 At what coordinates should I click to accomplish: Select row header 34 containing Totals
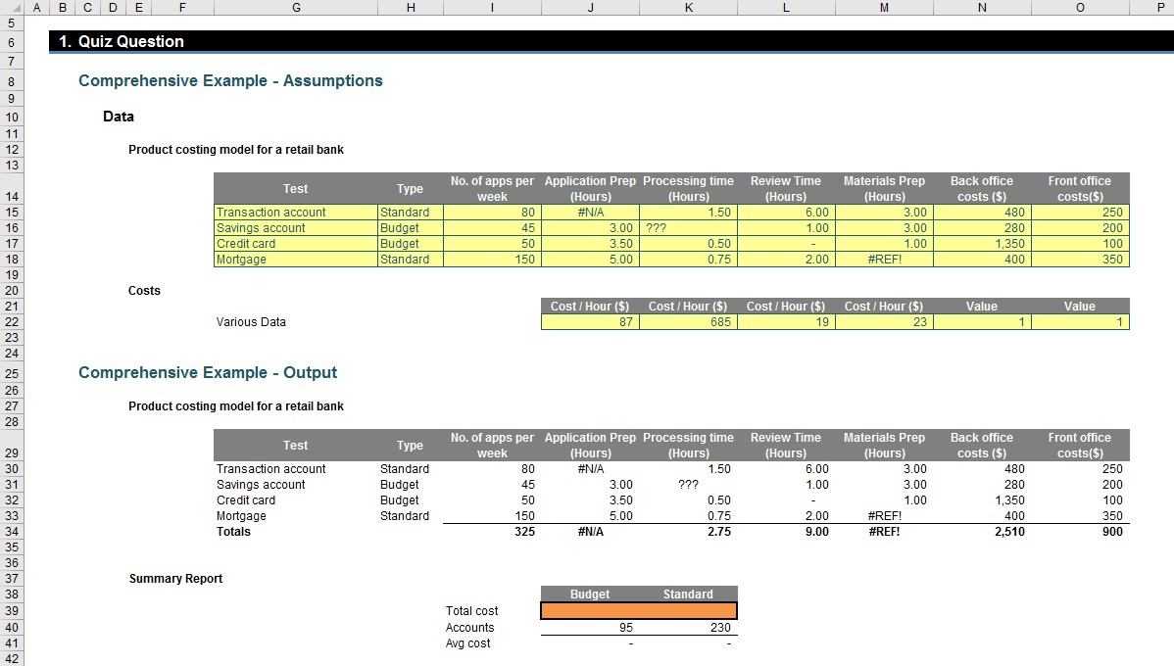(x=10, y=532)
